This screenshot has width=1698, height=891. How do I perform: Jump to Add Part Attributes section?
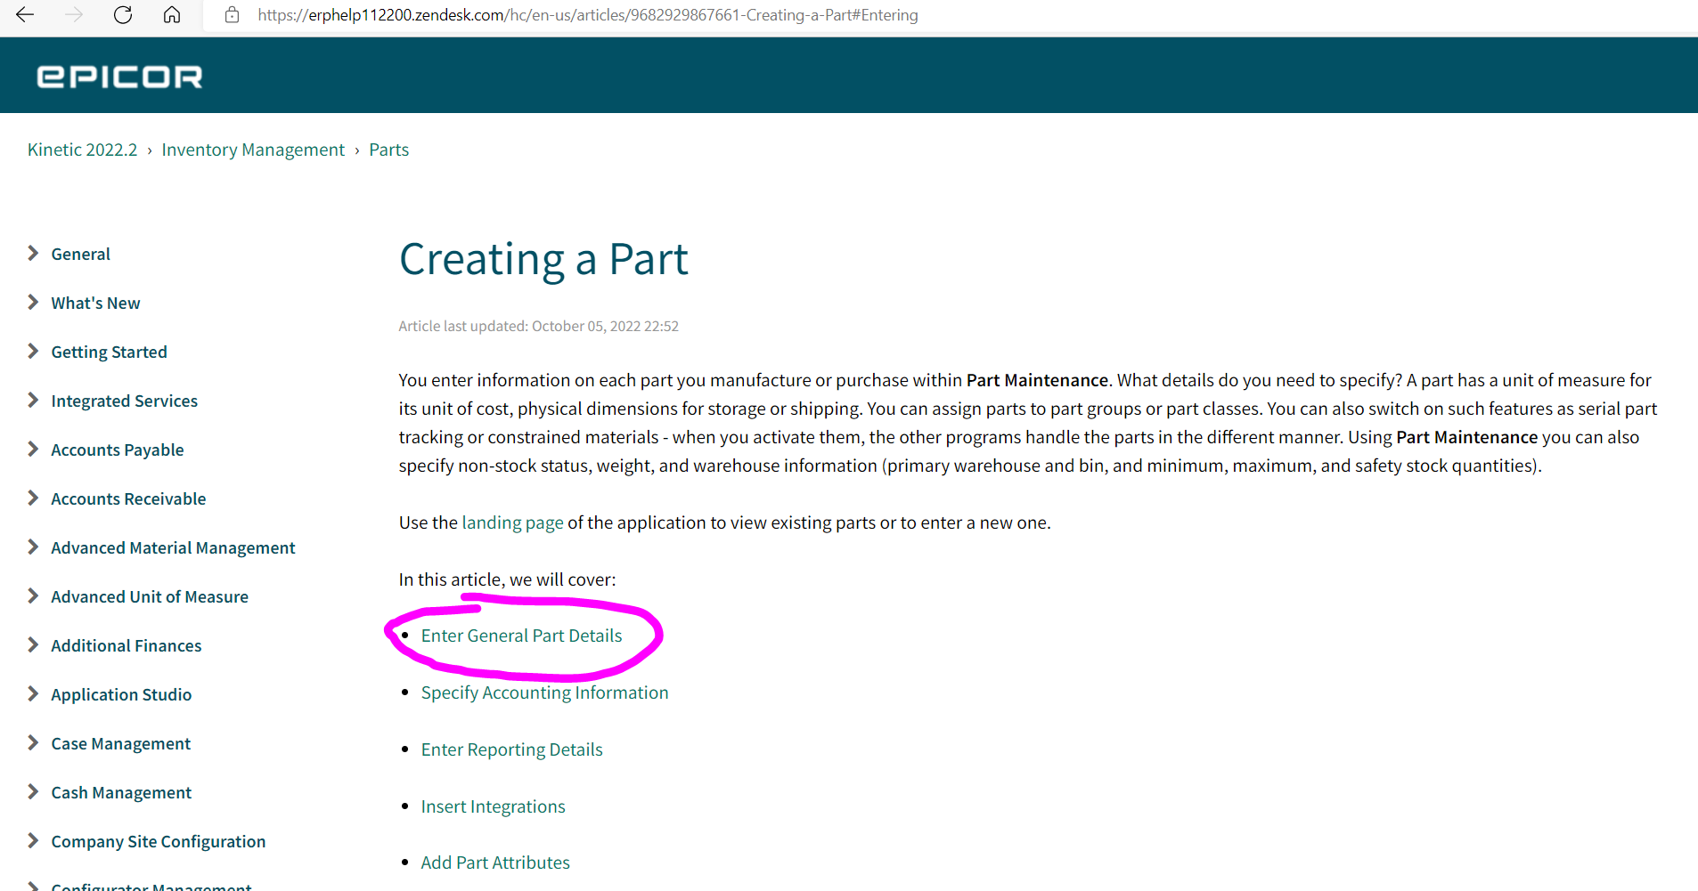tap(495, 863)
